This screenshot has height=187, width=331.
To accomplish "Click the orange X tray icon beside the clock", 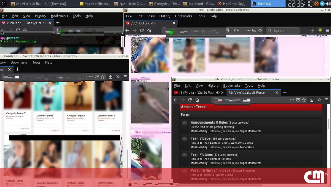I will [316, 4].
